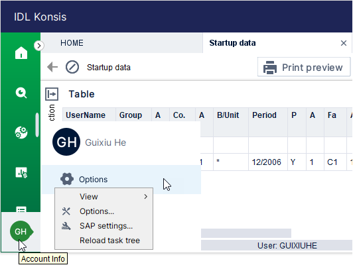
Task: Open the chart reporting sidebar icon
Action: pyautogui.click(x=21, y=172)
